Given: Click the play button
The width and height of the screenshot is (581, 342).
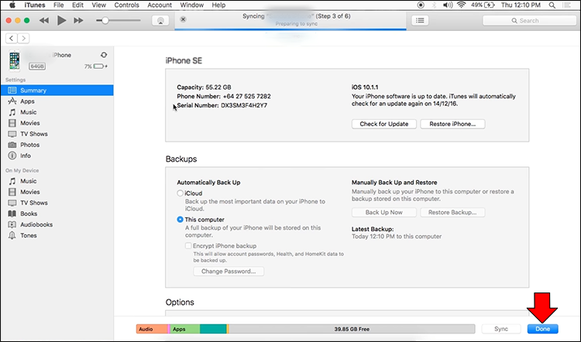Looking at the screenshot, I should pos(61,20).
